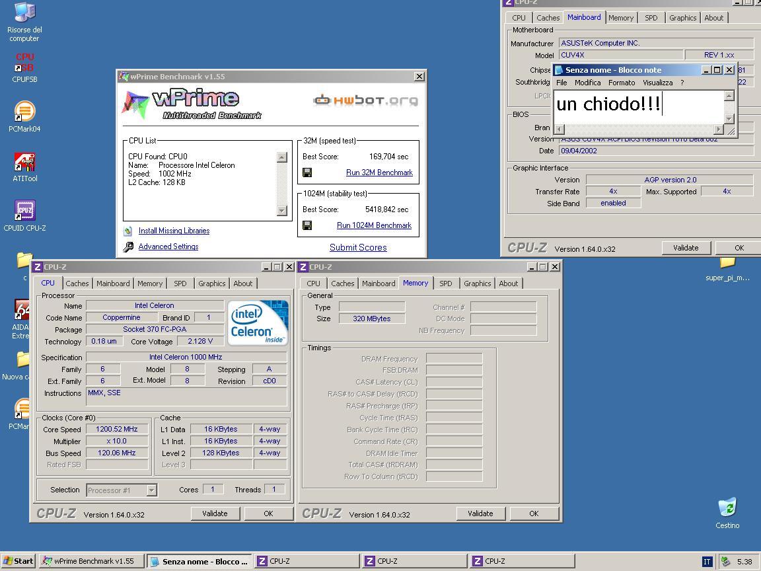Click save icon for 1024M score
This screenshot has width=761, height=571.
pos(307,225)
